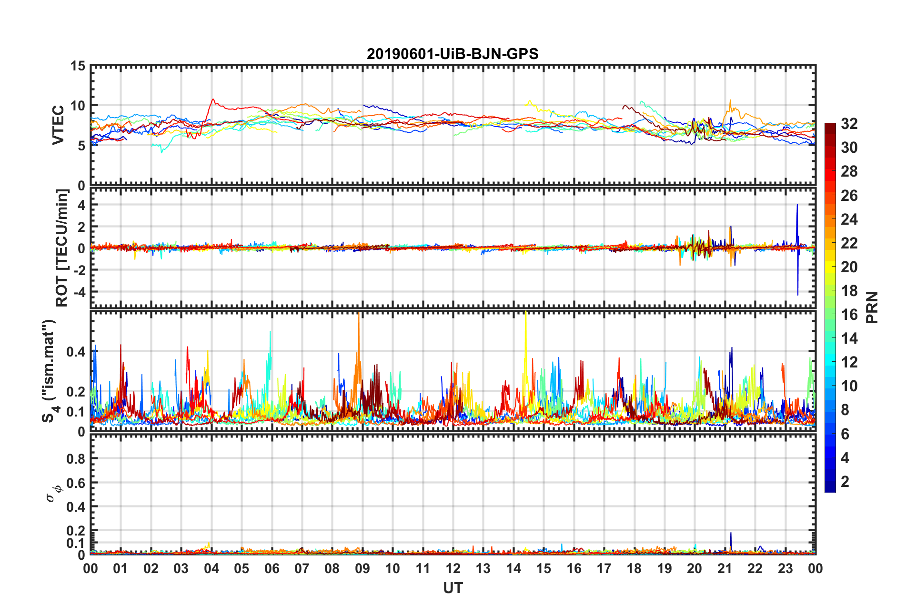Image resolution: width=906 pixels, height=615 pixels.
Task: Click the 0.6 tick on sigma-phi axis
Action: pyautogui.click(x=76, y=483)
